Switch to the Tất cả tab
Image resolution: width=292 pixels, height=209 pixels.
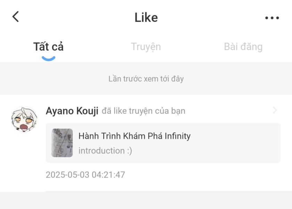[48, 47]
